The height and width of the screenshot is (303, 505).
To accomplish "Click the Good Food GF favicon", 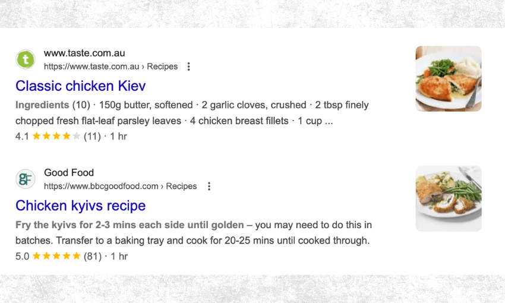I will tap(26, 179).
